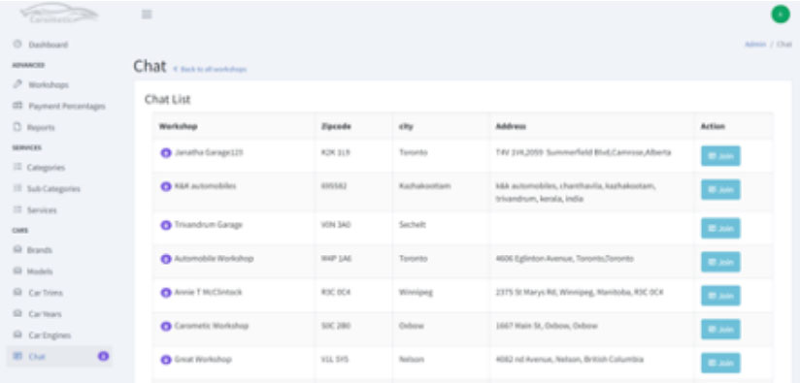Screen dimensions: 800x383
Task: Open Models in the sidebar
Action: [x=40, y=271]
